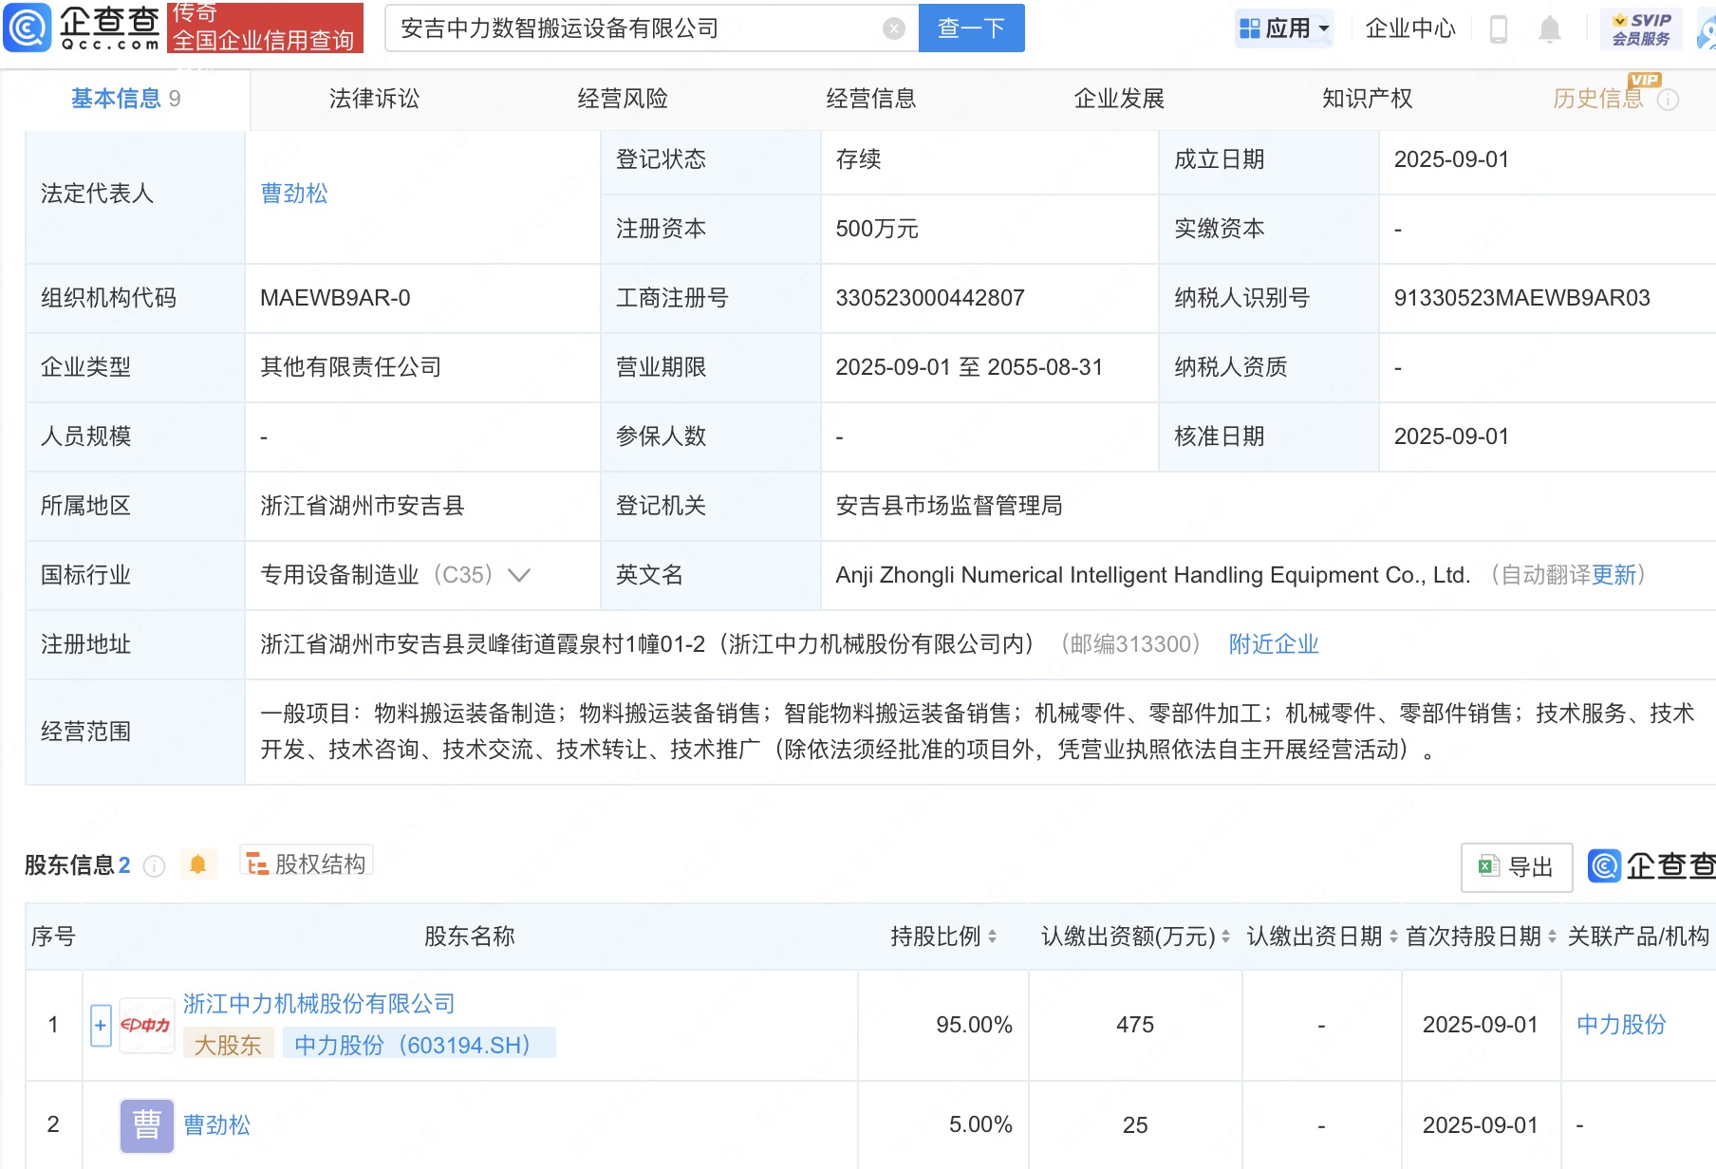1716x1169 pixels.
Task: Open the notification bell in header
Action: point(1549,28)
